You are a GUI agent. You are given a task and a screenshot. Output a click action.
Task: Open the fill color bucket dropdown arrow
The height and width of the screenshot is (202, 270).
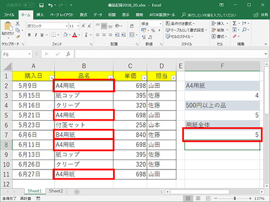(x=70, y=35)
